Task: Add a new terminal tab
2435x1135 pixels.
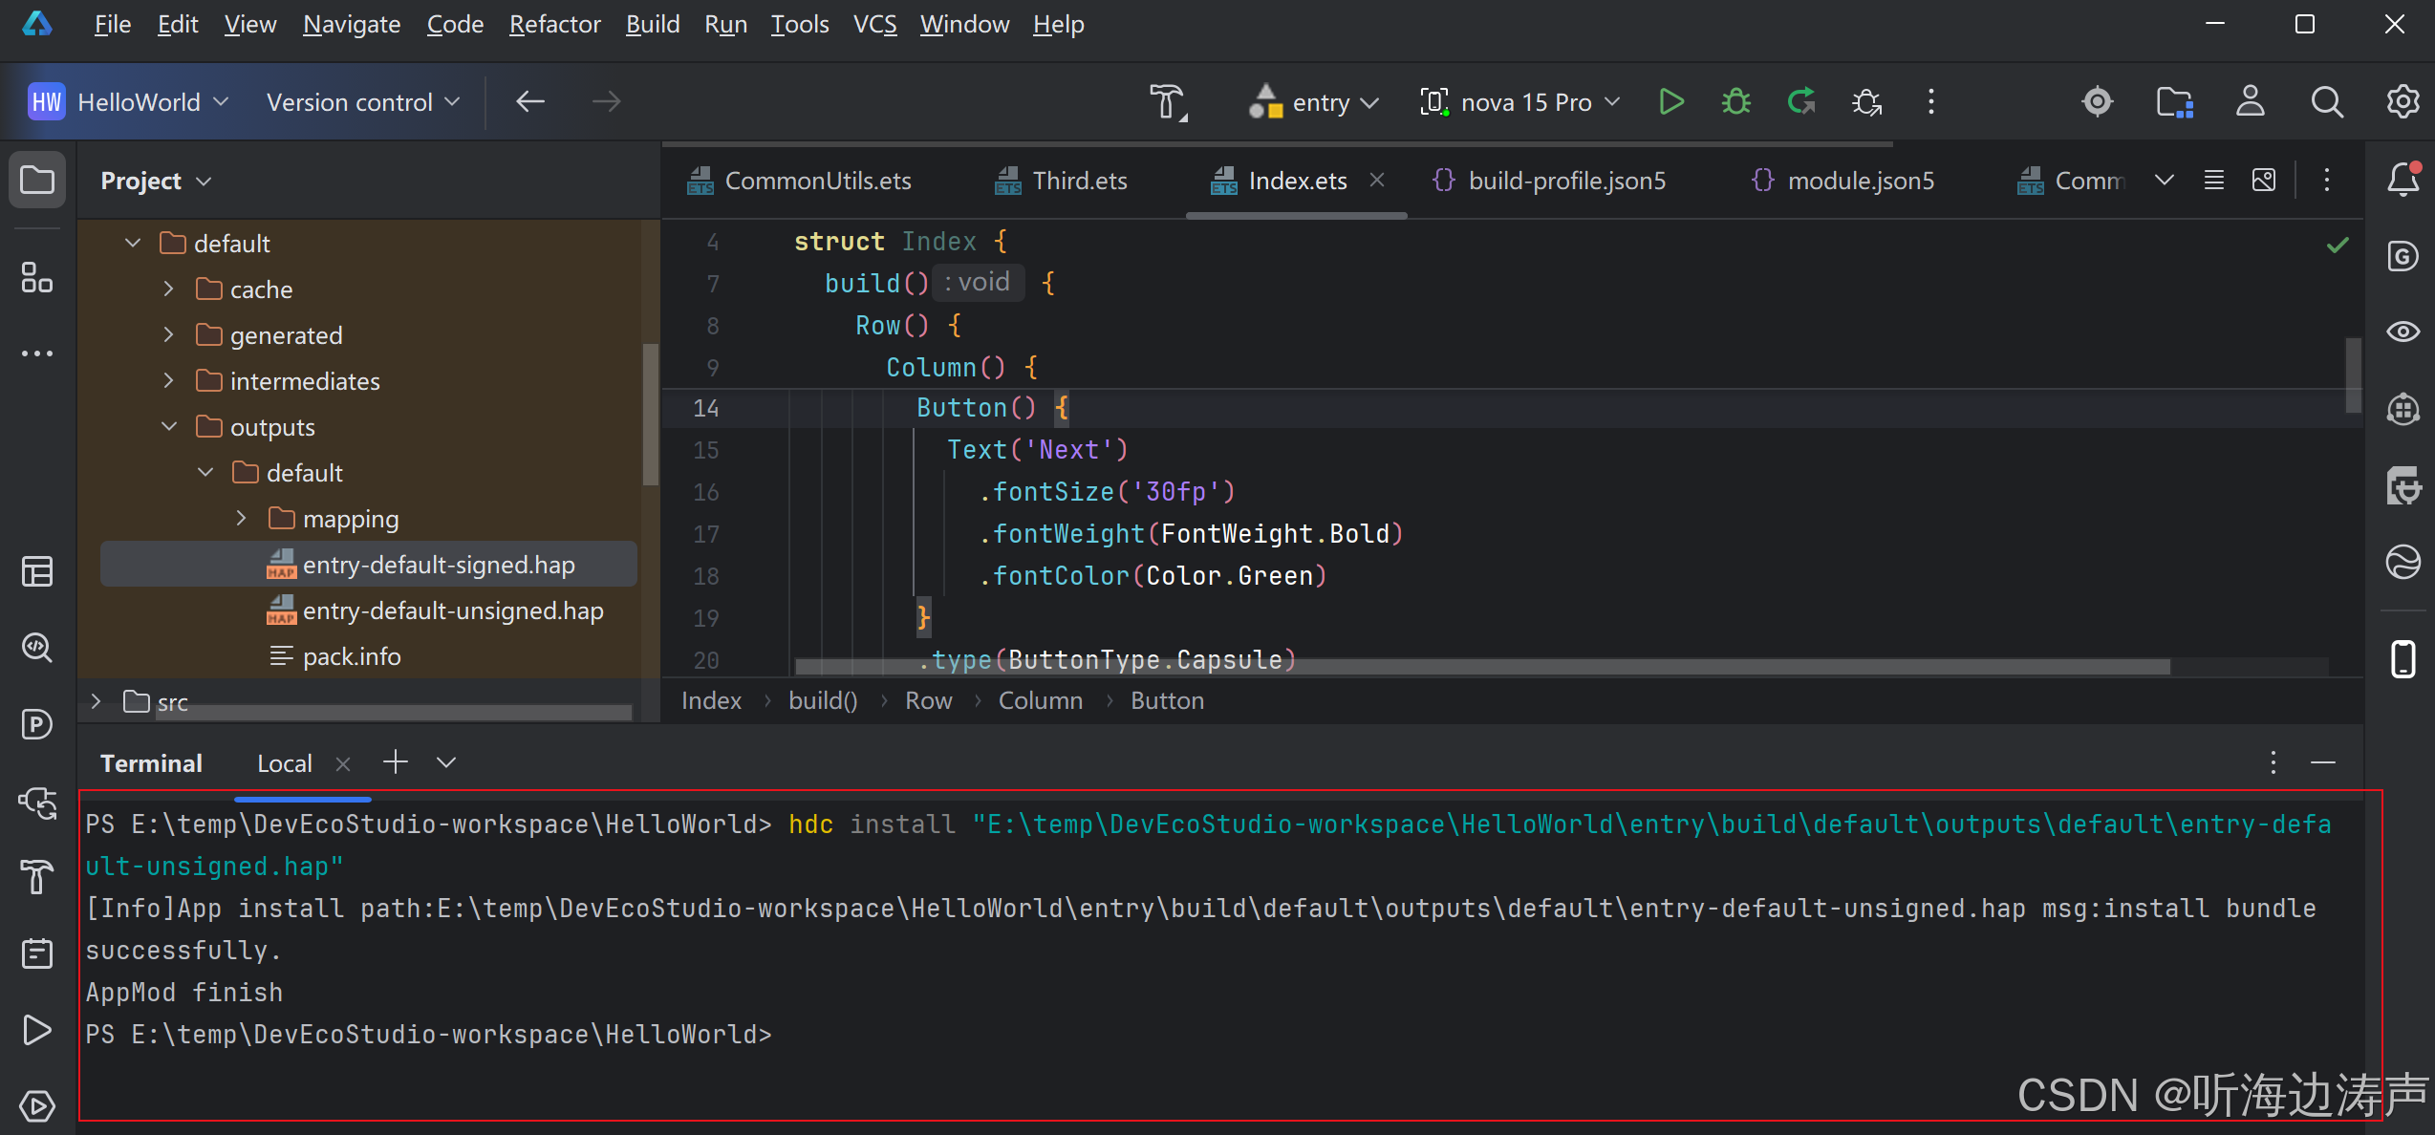Action: tap(396, 761)
